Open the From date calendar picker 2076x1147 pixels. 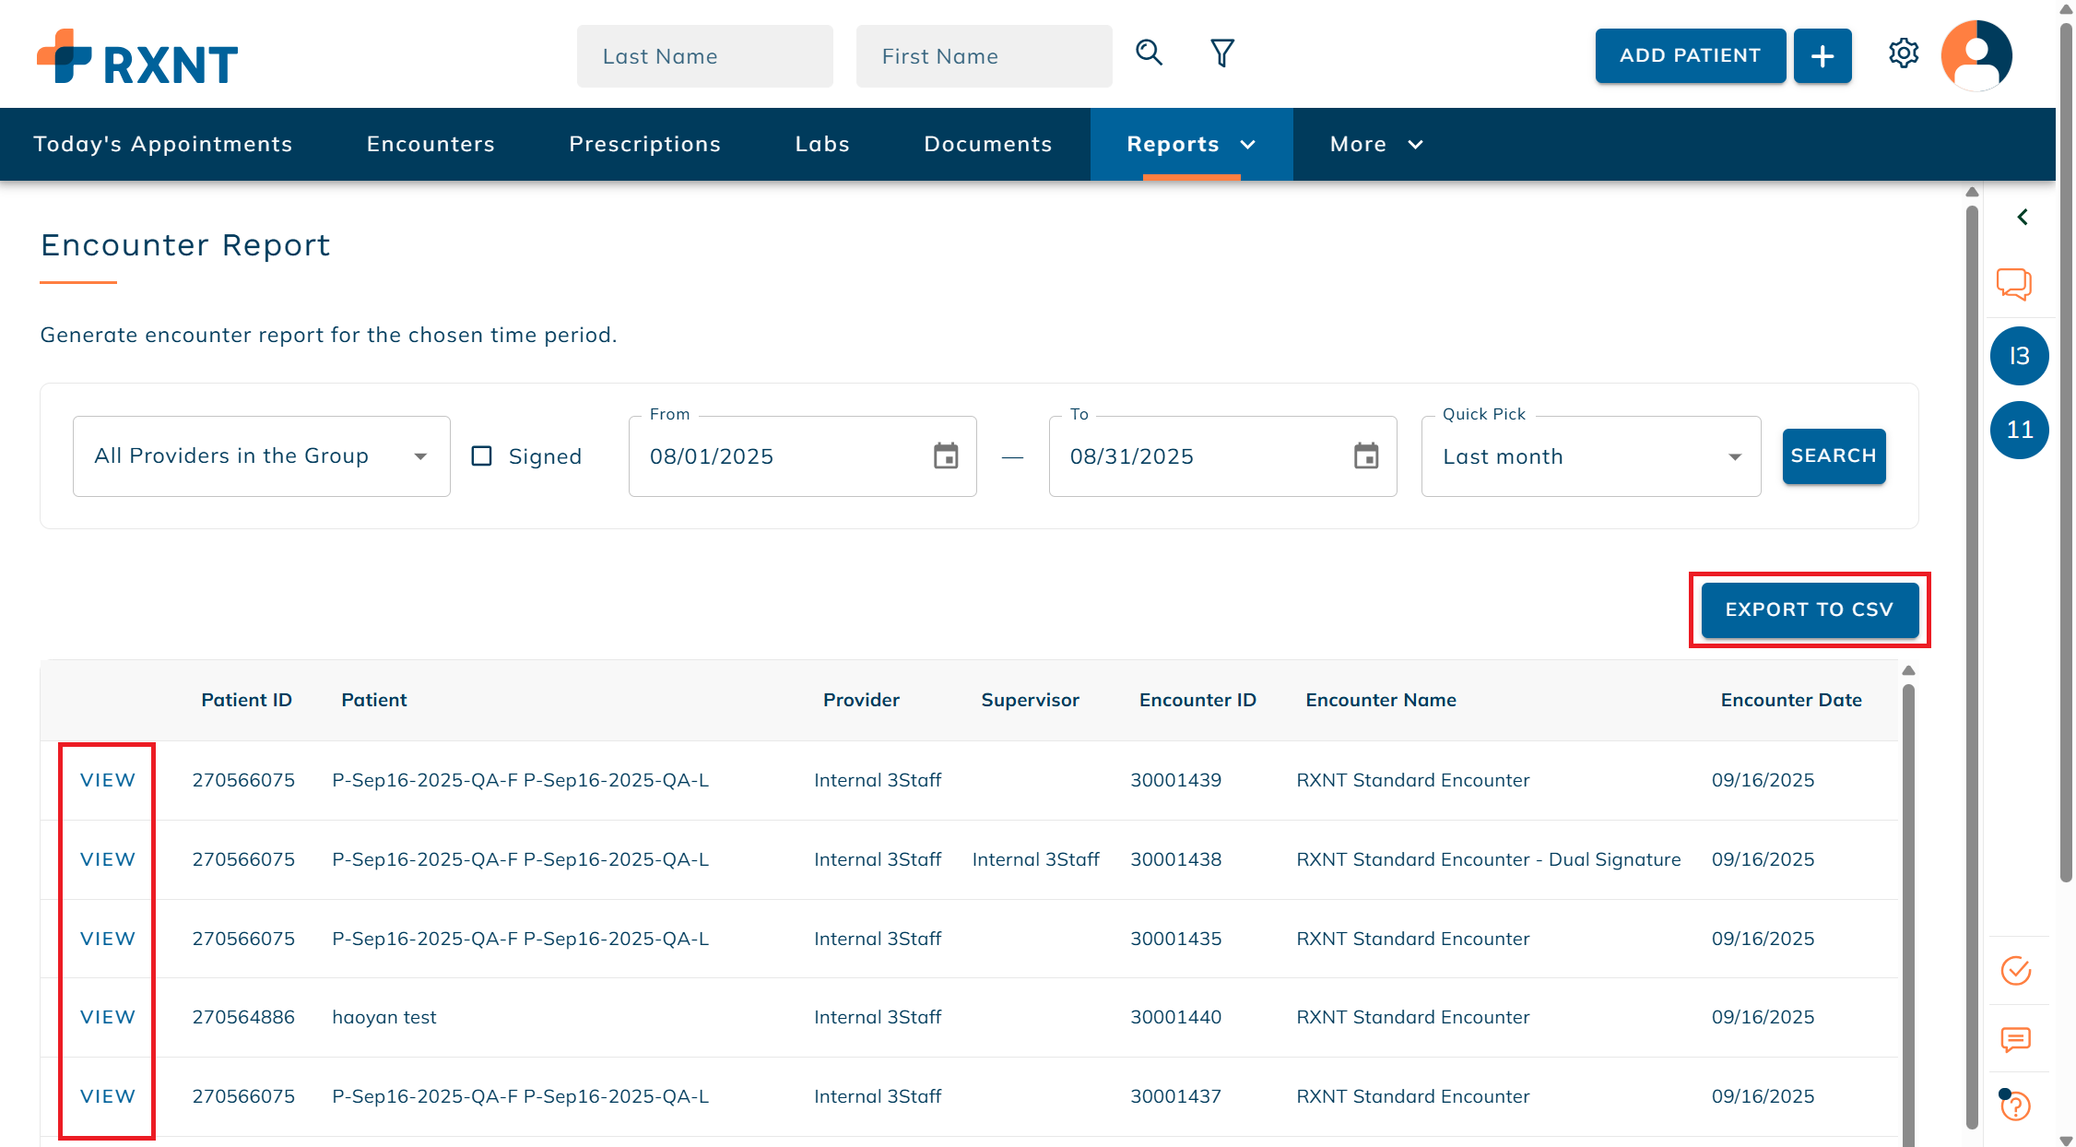946,456
